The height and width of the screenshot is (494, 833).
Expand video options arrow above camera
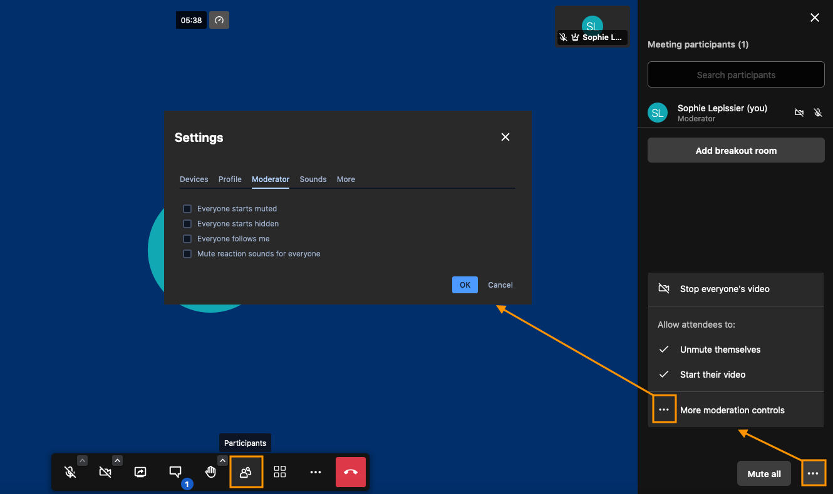point(117,461)
